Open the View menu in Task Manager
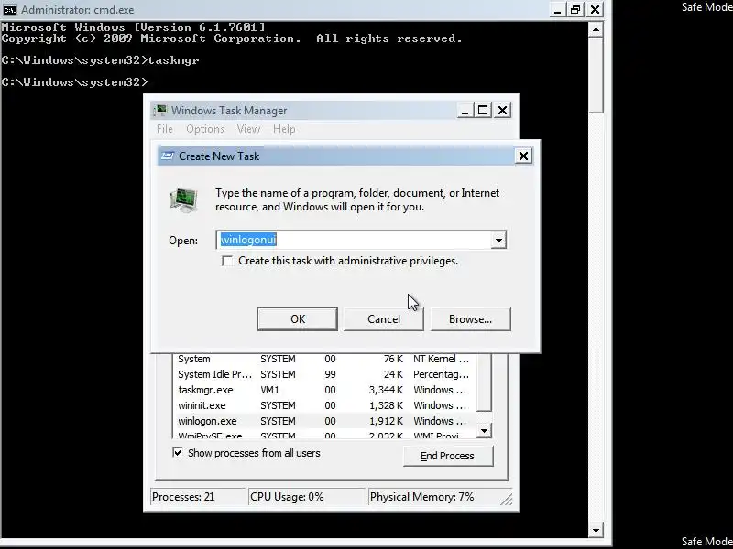733x549 pixels. (248, 129)
